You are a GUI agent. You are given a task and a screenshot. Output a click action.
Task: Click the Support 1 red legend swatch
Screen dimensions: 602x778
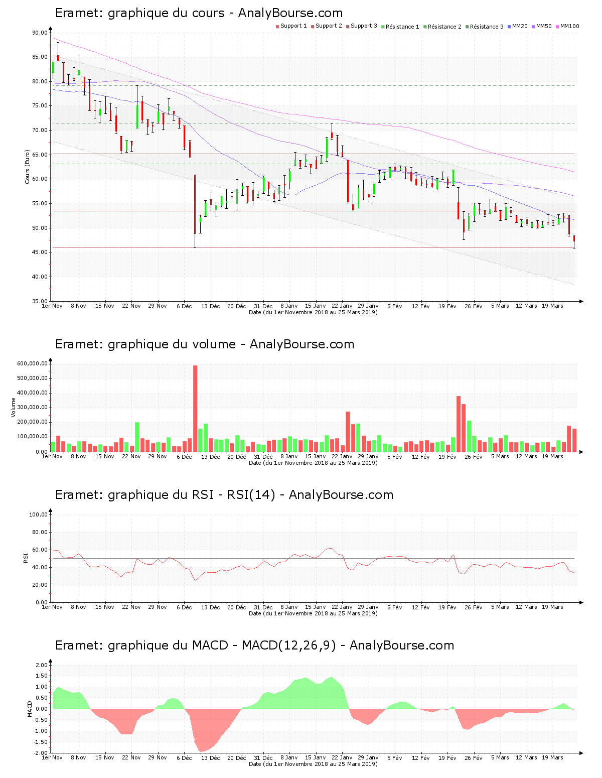pyautogui.click(x=277, y=26)
